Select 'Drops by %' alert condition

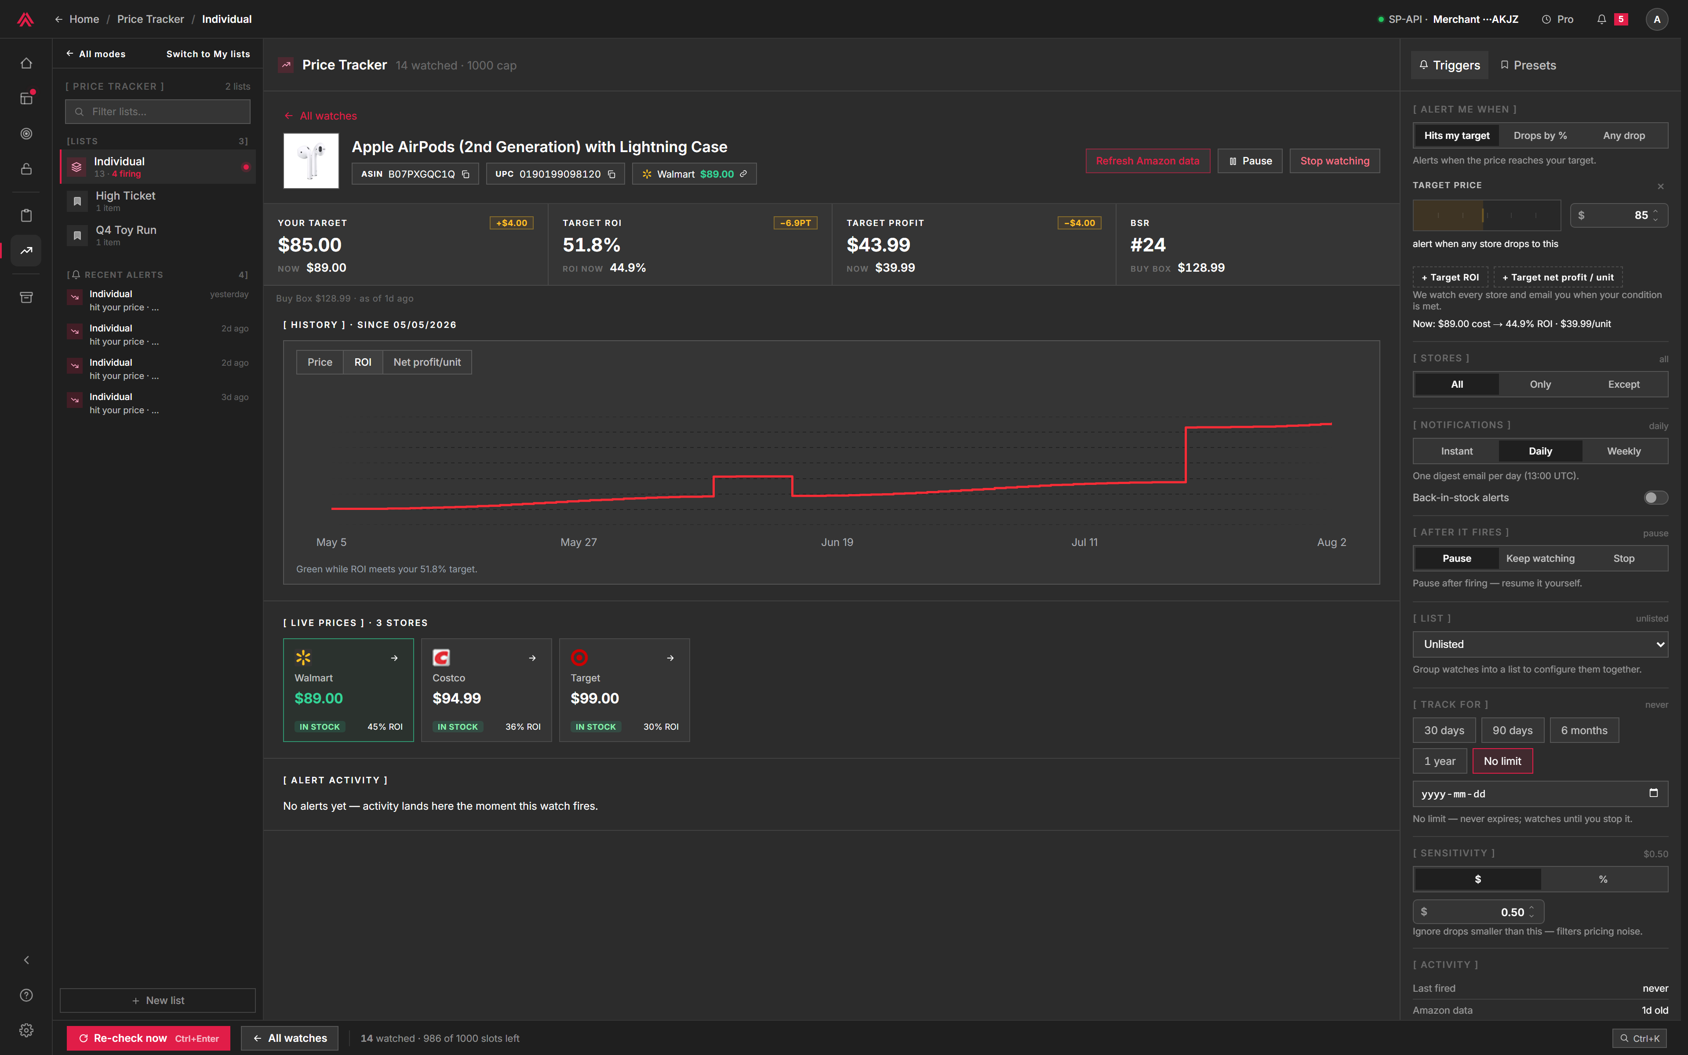pyautogui.click(x=1540, y=135)
